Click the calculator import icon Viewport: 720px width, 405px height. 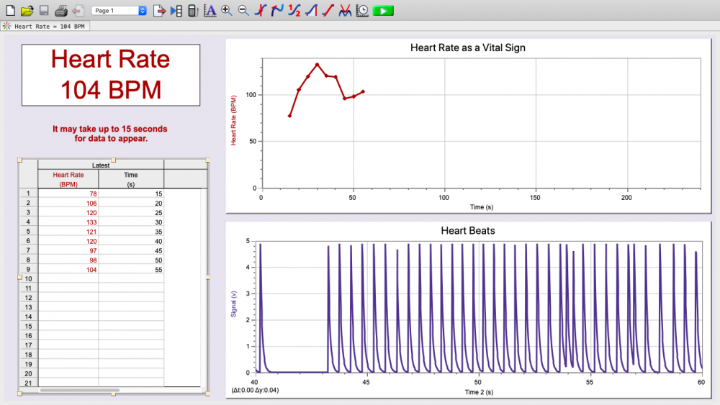click(193, 11)
